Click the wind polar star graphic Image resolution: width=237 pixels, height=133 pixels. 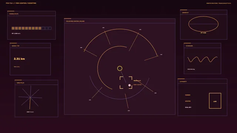click(30, 98)
